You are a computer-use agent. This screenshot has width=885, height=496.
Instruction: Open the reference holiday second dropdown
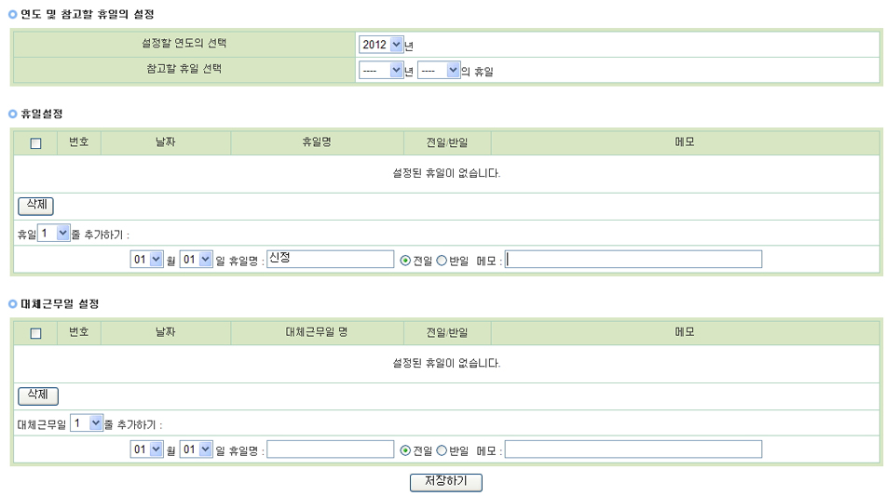tap(439, 71)
